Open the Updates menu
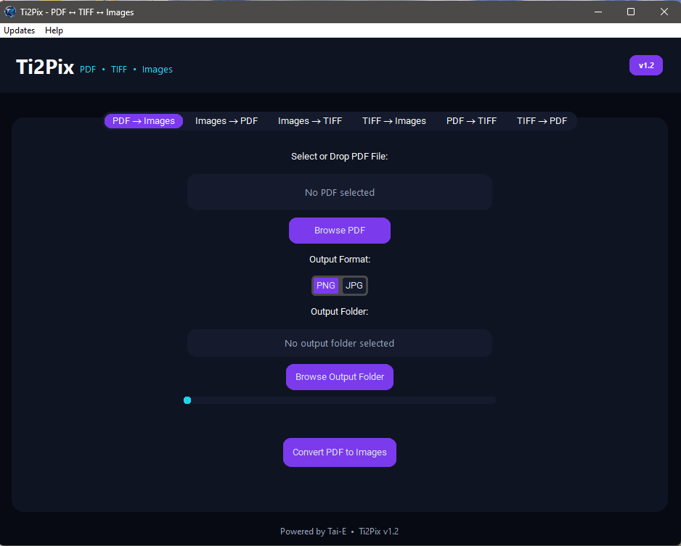The image size is (681, 546). pos(19,30)
